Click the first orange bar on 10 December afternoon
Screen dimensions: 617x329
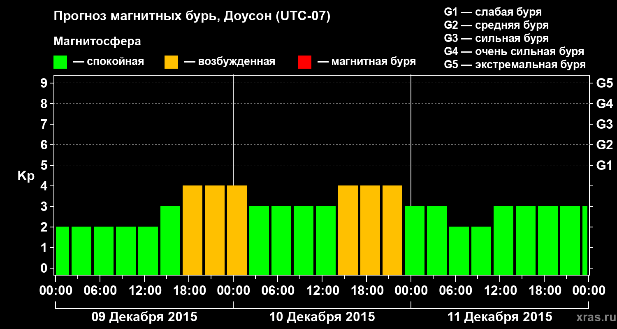click(x=348, y=230)
